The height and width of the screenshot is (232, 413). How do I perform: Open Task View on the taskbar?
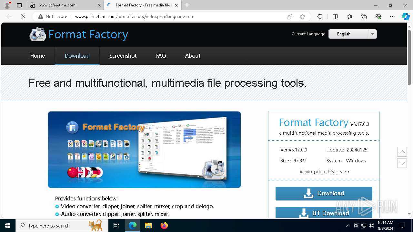coord(116,226)
